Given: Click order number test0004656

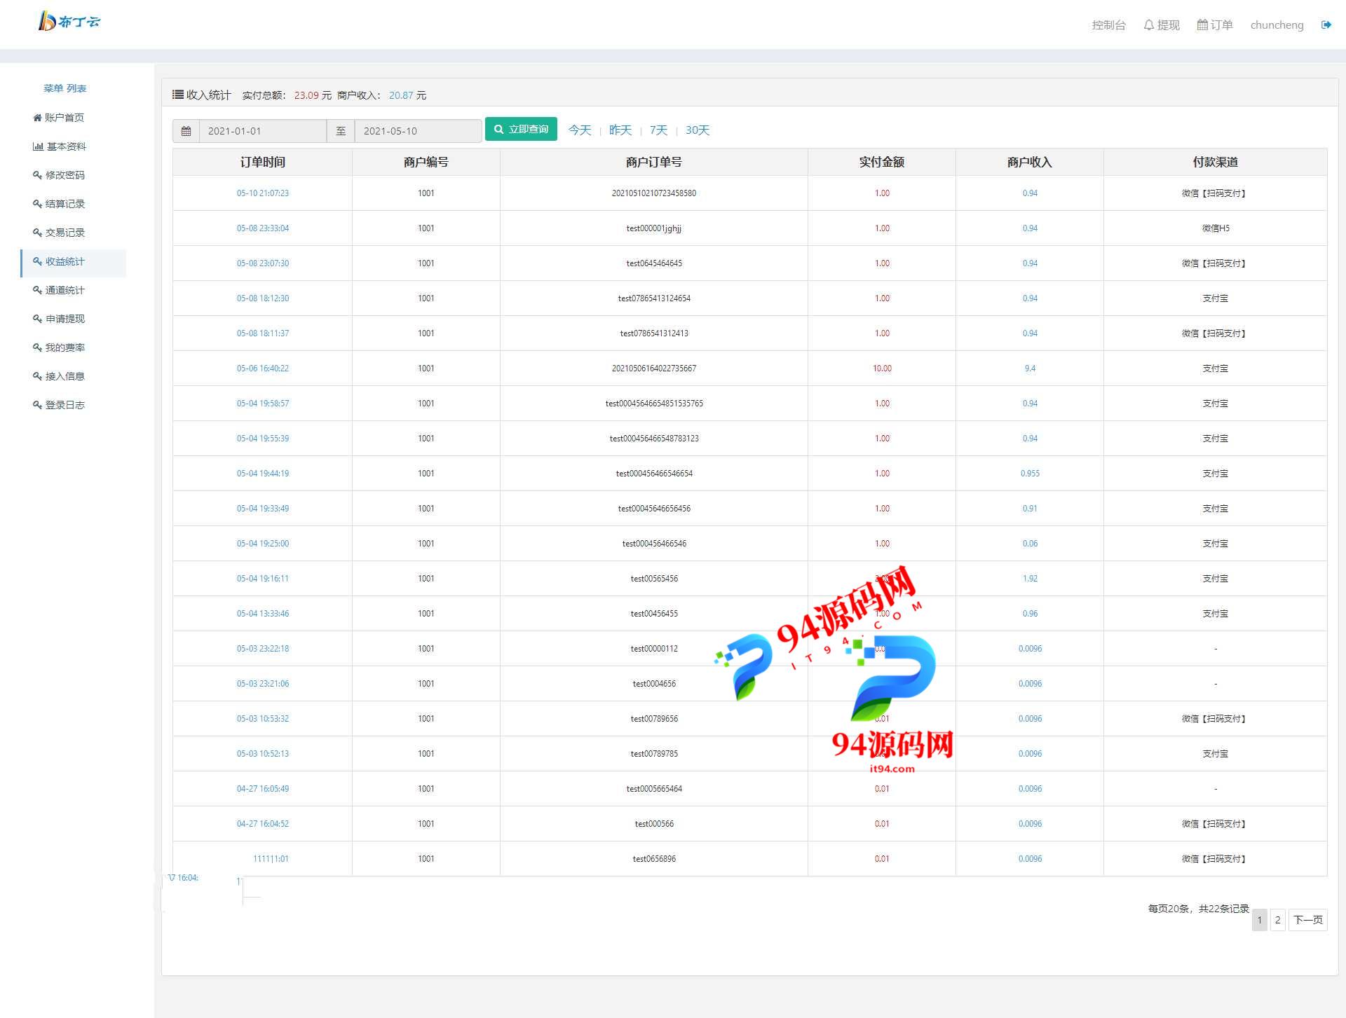Looking at the screenshot, I should point(654,684).
